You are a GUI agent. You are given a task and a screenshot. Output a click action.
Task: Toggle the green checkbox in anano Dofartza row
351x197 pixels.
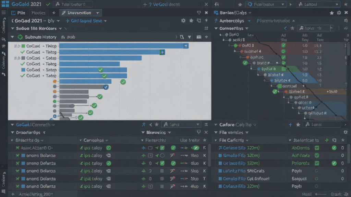162,163
